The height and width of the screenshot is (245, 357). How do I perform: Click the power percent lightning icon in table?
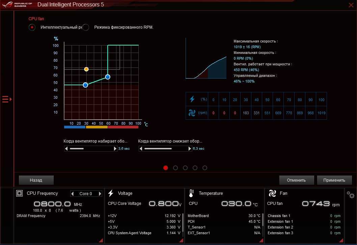tap(192, 99)
